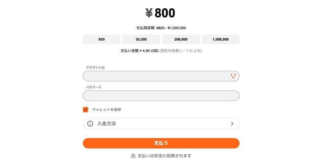The height and width of the screenshot is (165, 324).
Task: Click the 支払いは安全に処理されます notice
Action: [164, 156]
